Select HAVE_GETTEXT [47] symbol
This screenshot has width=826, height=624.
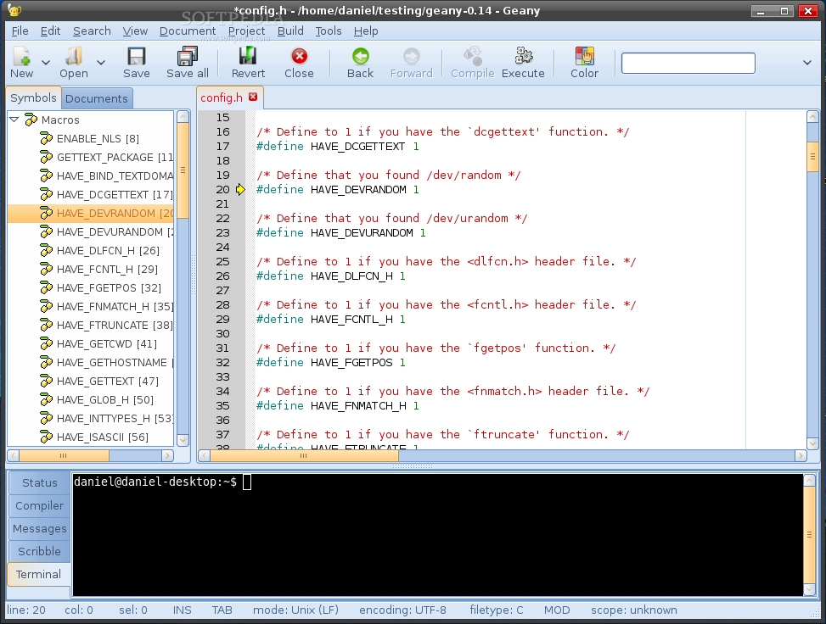point(108,381)
